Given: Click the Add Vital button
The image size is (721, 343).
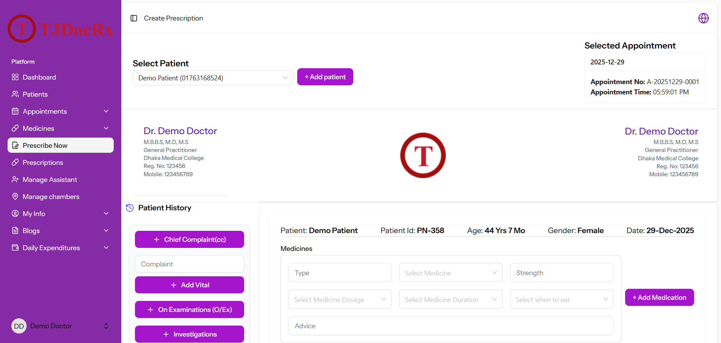Looking at the screenshot, I should pyautogui.click(x=190, y=285).
